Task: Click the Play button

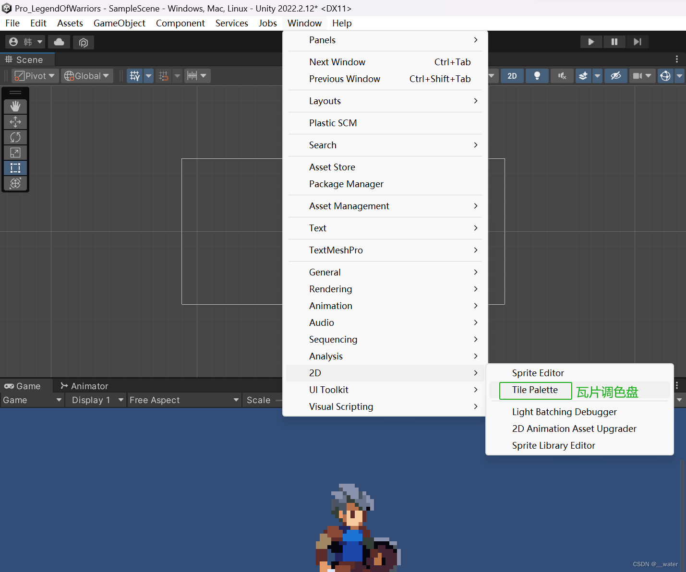Action: click(591, 42)
